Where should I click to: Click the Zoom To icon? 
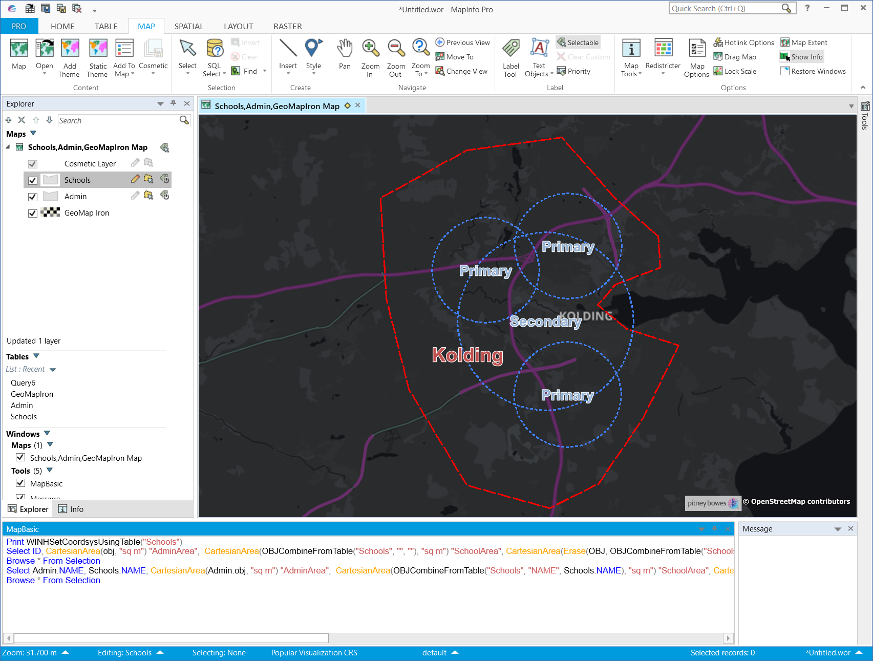click(420, 48)
